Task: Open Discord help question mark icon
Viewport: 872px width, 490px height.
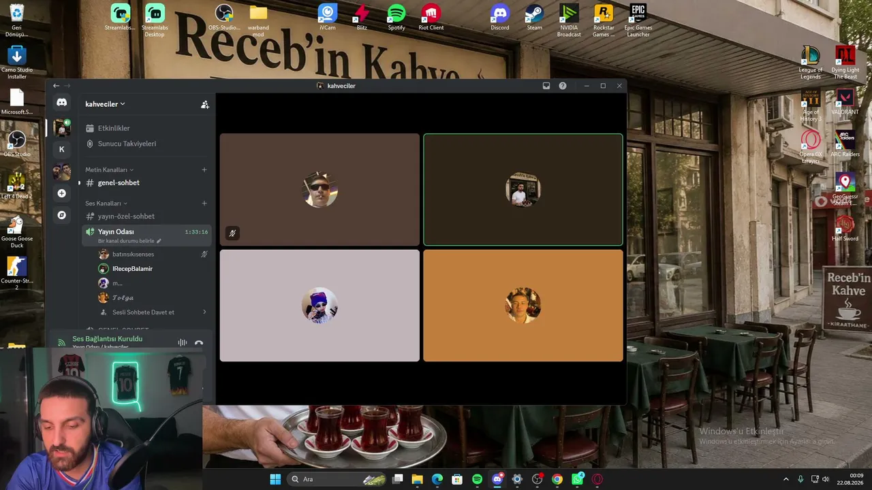Action: coord(563,86)
